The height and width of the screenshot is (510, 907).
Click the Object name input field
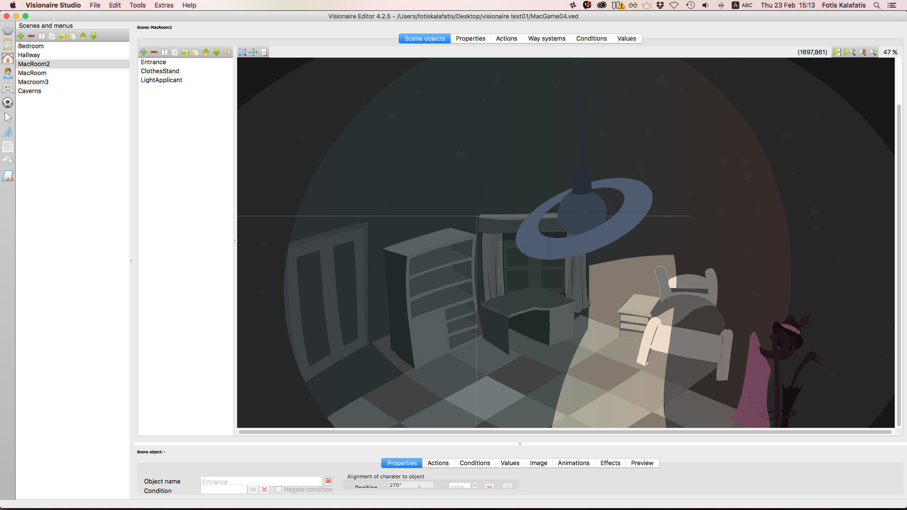(x=261, y=482)
